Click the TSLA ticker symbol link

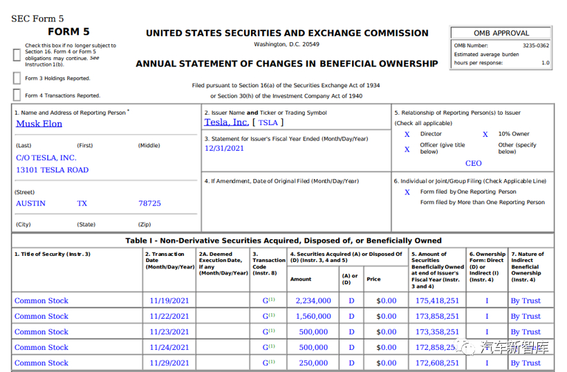pyautogui.click(x=268, y=122)
